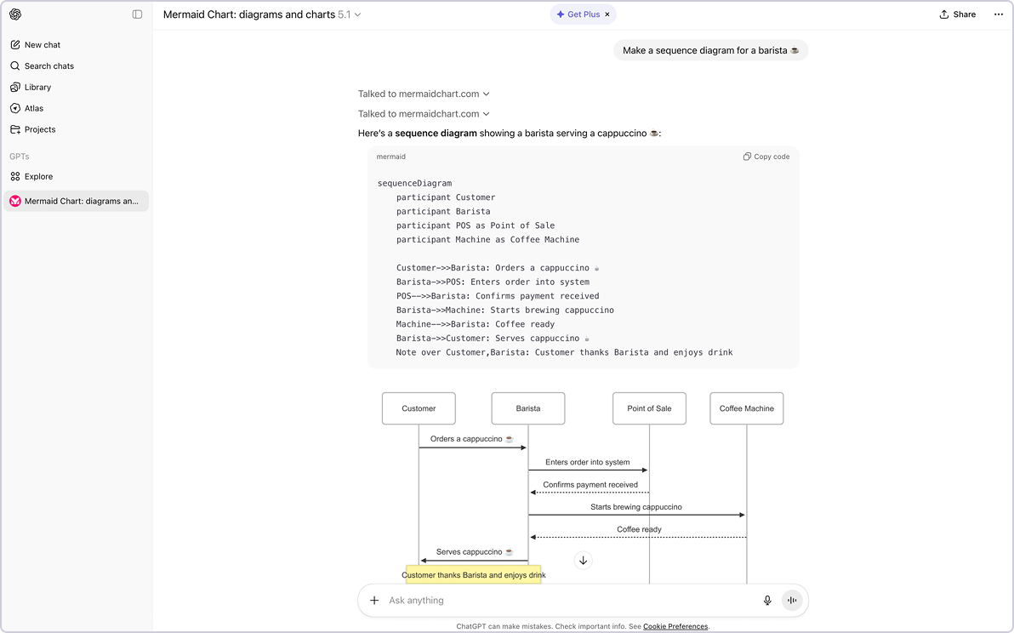Select Mermaid Chart GPT in sidebar
The width and height of the screenshot is (1014, 633).
click(x=77, y=202)
